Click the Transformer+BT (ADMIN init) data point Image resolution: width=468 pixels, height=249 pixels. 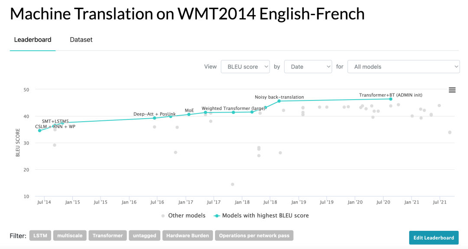tap(390, 99)
